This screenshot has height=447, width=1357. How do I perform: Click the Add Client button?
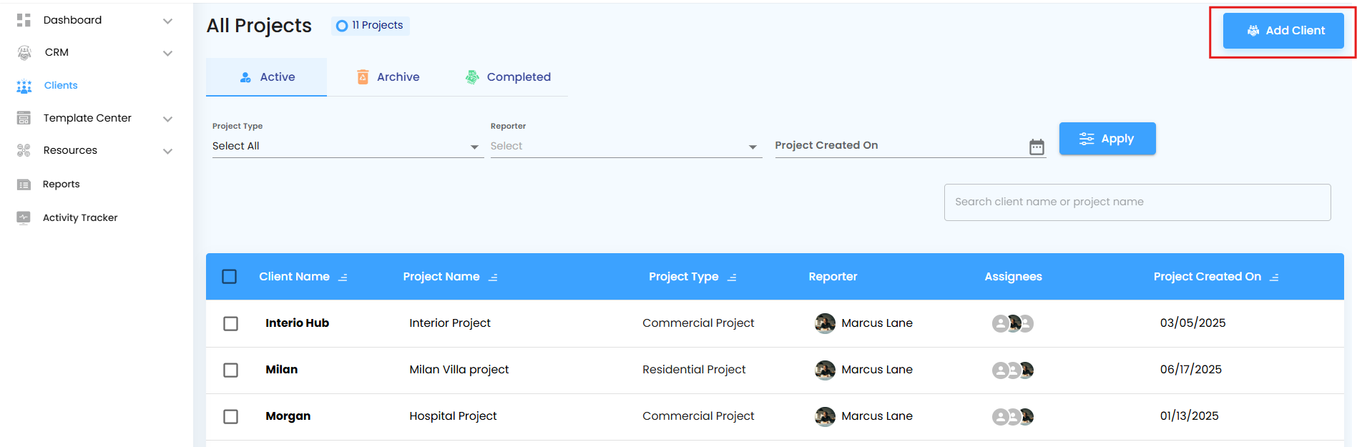[1283, 31]
